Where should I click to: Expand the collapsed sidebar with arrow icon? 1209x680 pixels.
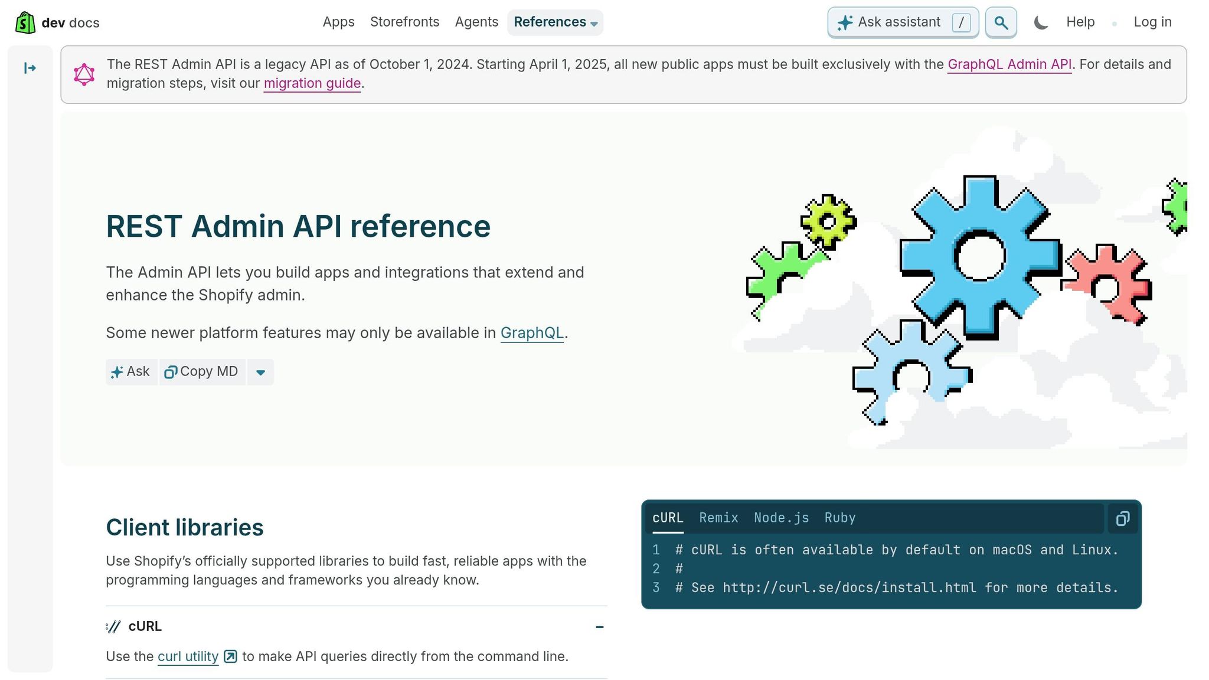pyautogui.click(x=30, y=68)
